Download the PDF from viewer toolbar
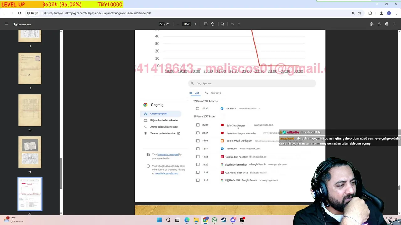Viewport: 401px width, 225px height. pyautogui.click(x=379, y=24)
